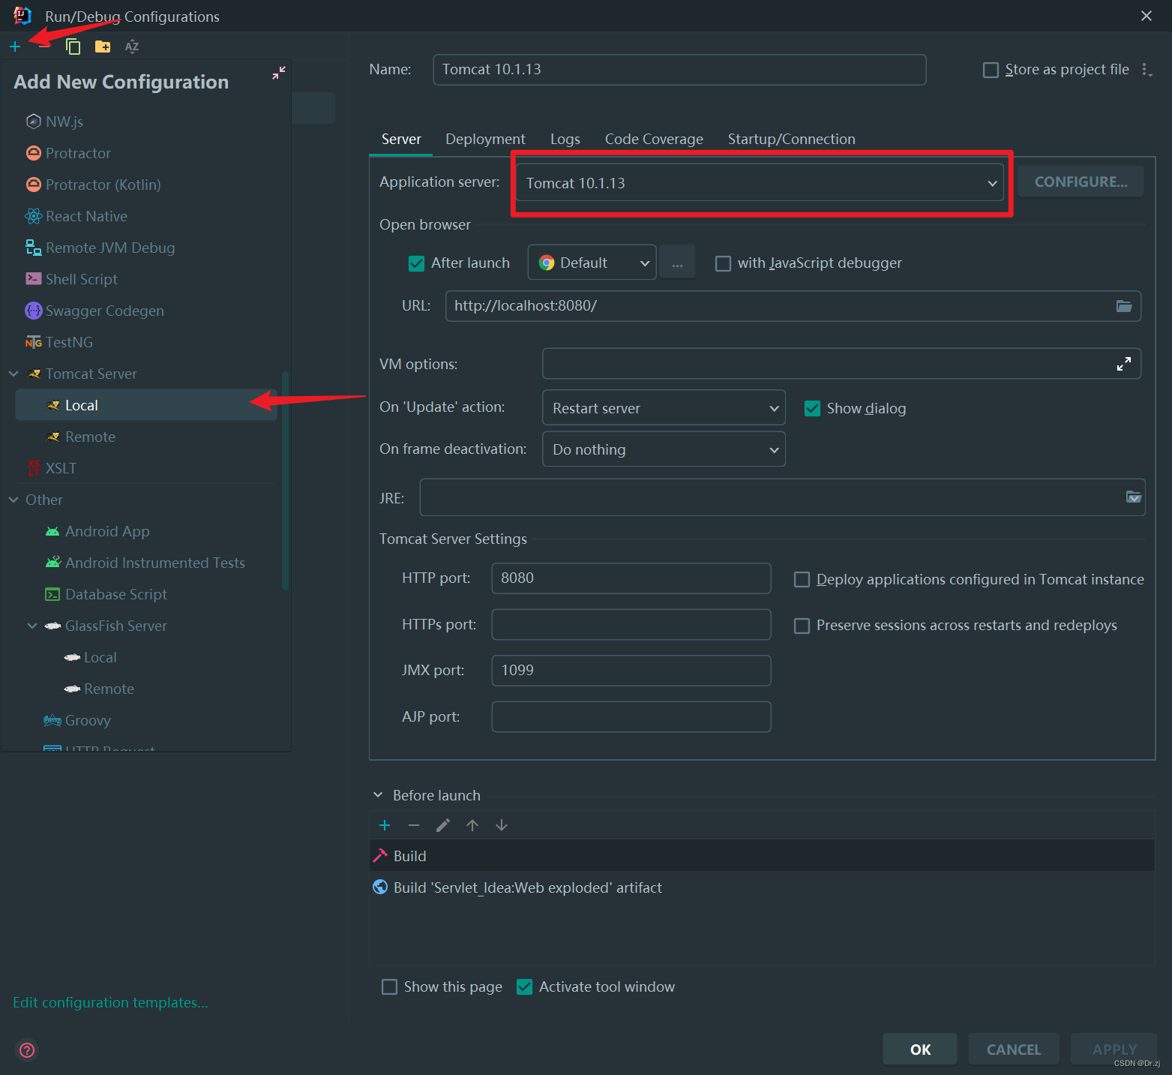Click the URL field folder icon
Screen dimensions: 1172x1075
coord(1124,306)
